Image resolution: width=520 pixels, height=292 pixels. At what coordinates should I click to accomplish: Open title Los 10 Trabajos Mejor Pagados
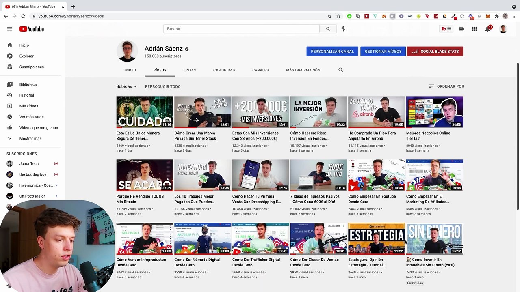click(194, 199)
